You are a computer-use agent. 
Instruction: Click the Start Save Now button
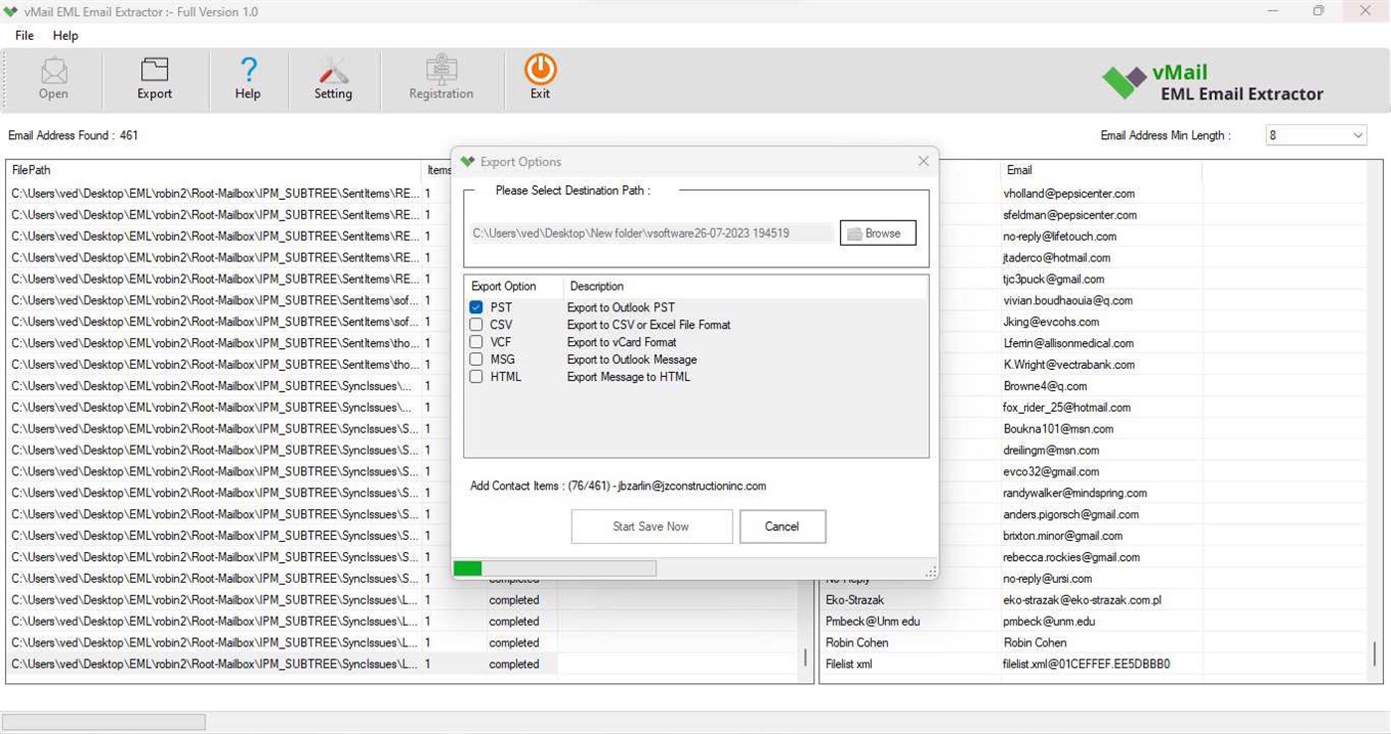[651, 526]
